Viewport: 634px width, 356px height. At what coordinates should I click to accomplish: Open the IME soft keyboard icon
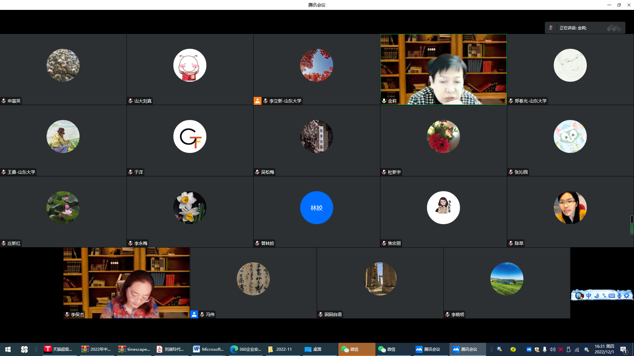(612, 296)
